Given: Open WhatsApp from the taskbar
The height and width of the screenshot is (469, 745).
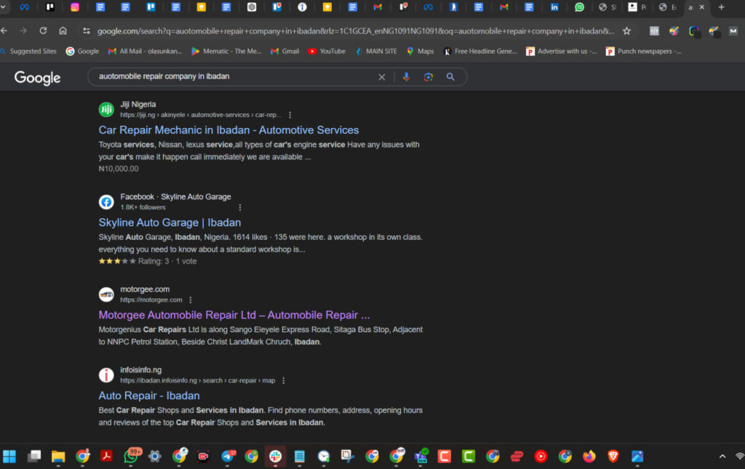Looking at the screenshot, I should [x=131, y=457].
